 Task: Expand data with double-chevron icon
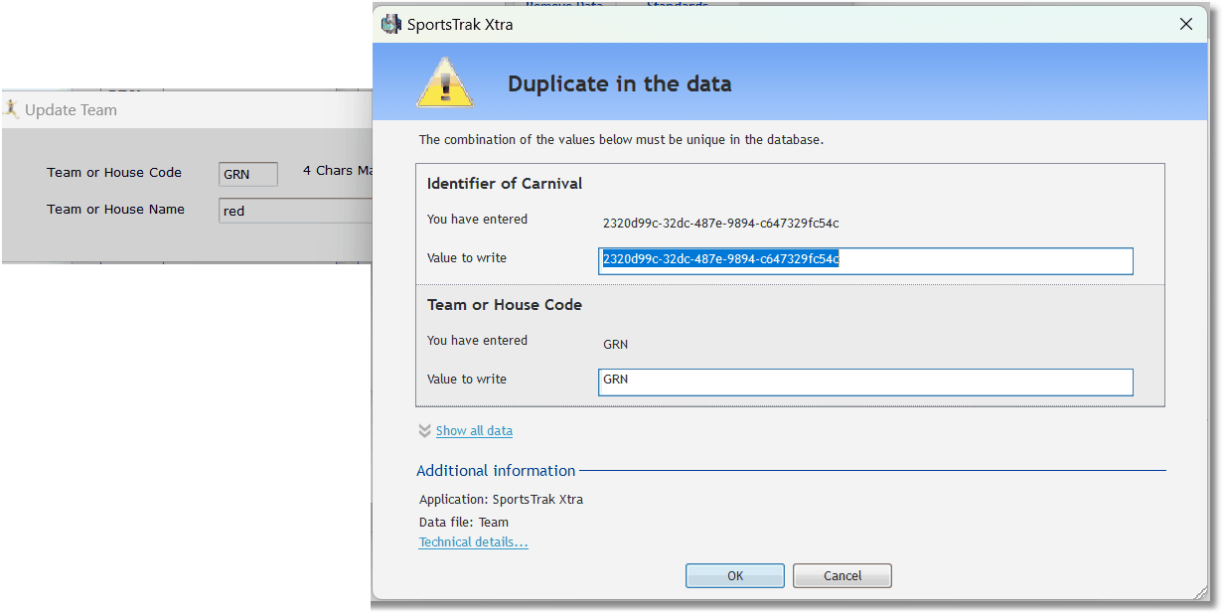pos(425,431)
